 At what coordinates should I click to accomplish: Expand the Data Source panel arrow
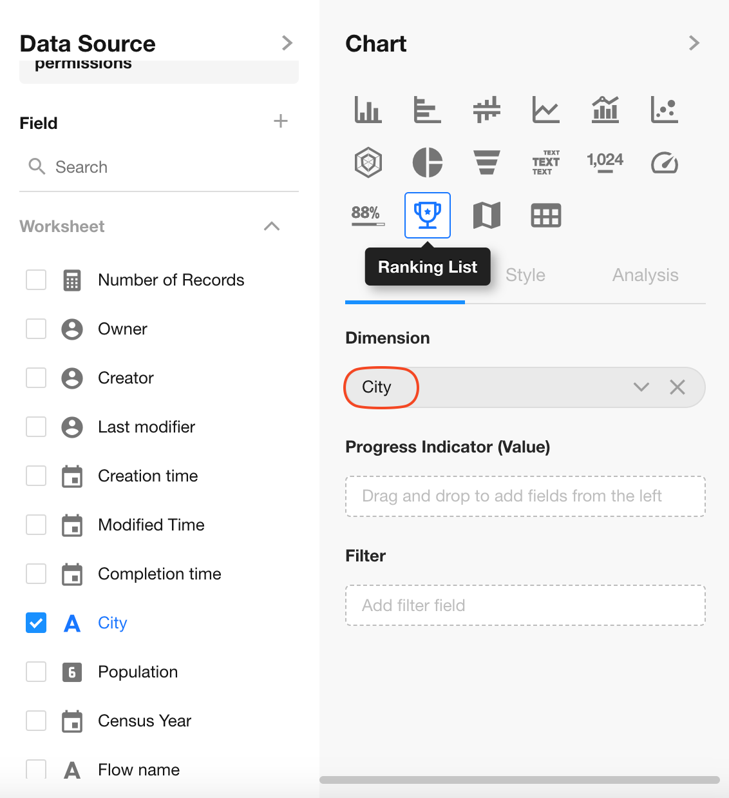click(287, 43)
